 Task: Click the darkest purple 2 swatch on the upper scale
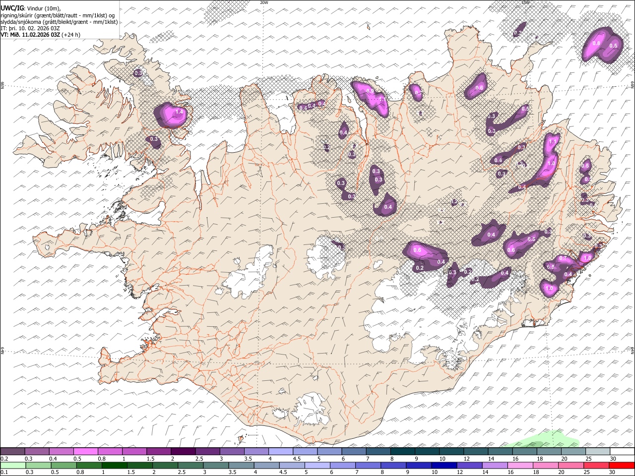click(x=183, y=451)
